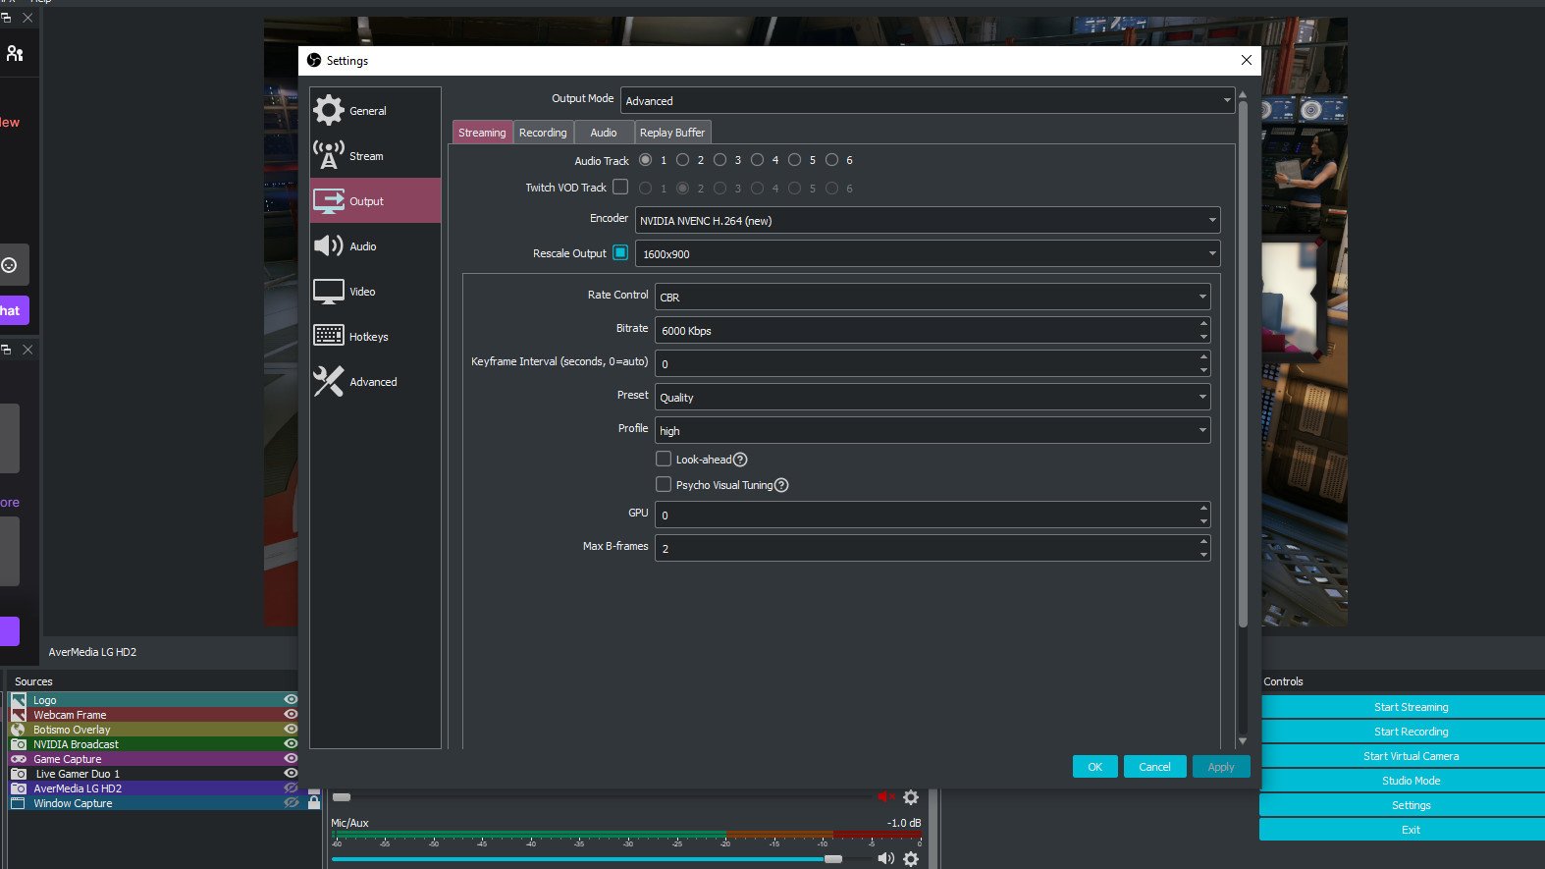Image resolution: width=1545 pixels, height=869 pixels.
Task: Show the AverMedia LG HD2 source
Action: (x=291, y=788)
